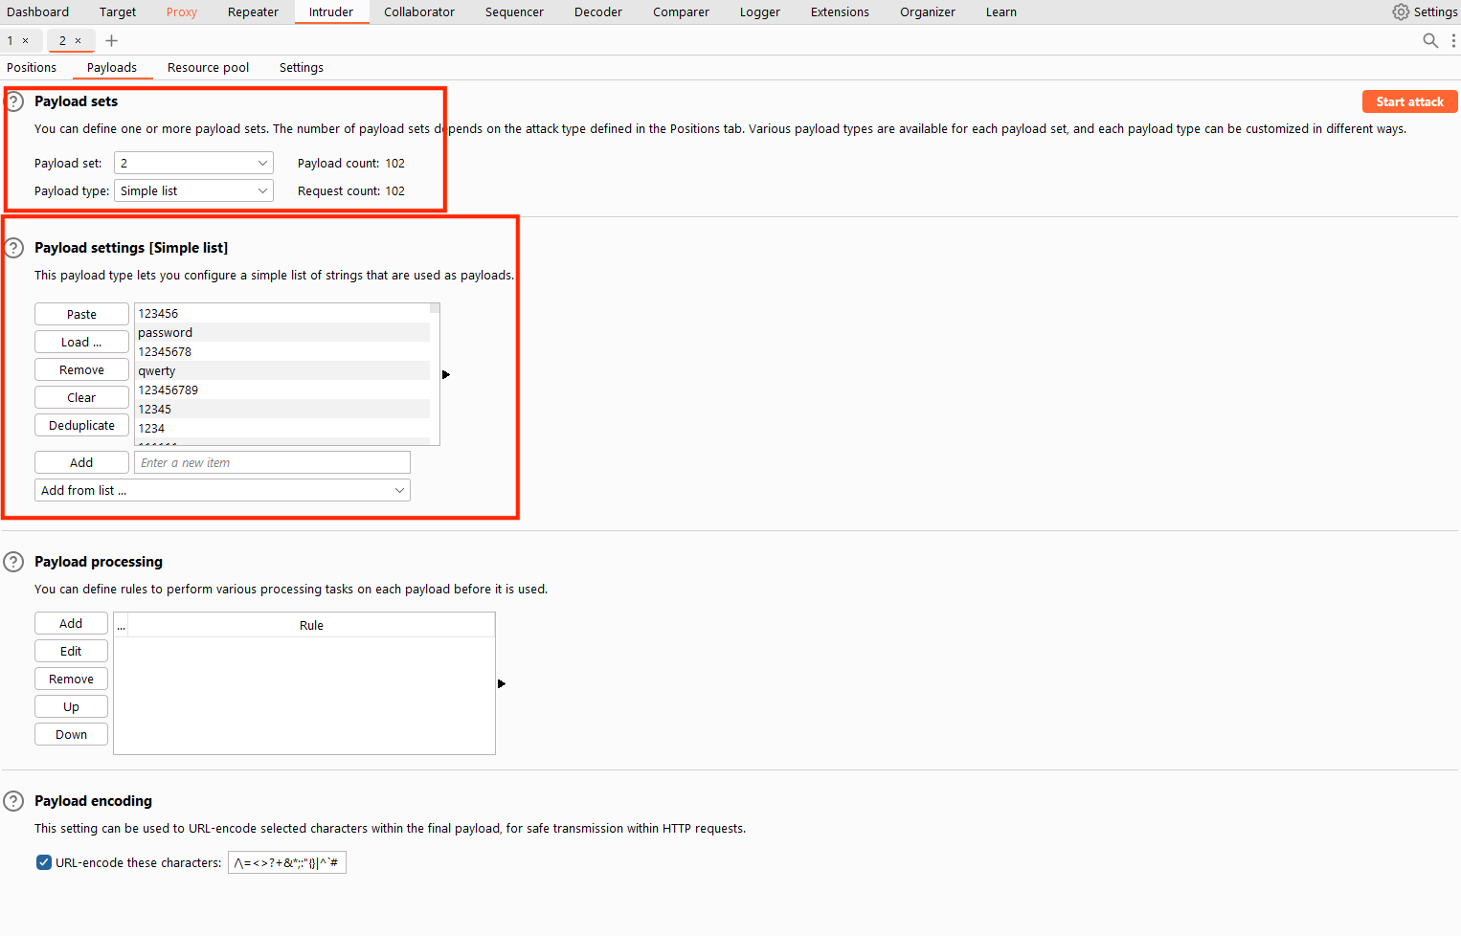Create a new attack tab with plus icon
This screenshot has height=936, width=1461.
point(112,41)
